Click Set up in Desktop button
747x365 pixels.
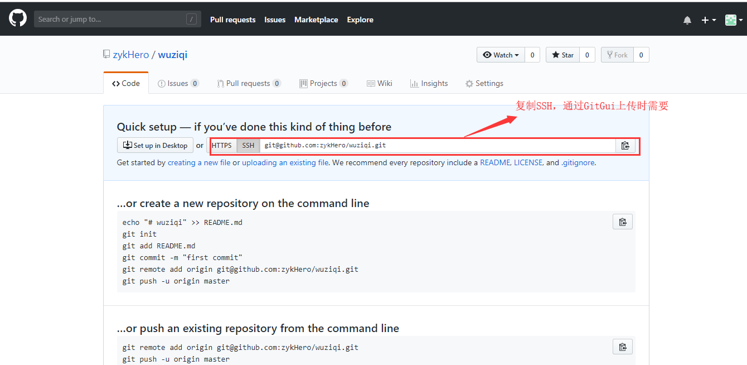click(155, 145)
